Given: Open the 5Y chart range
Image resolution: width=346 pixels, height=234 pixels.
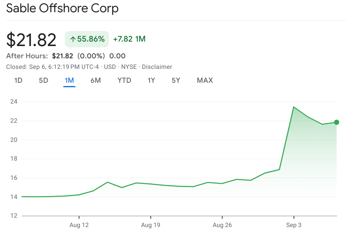Looking at the screenshot, I should point(176,80).
